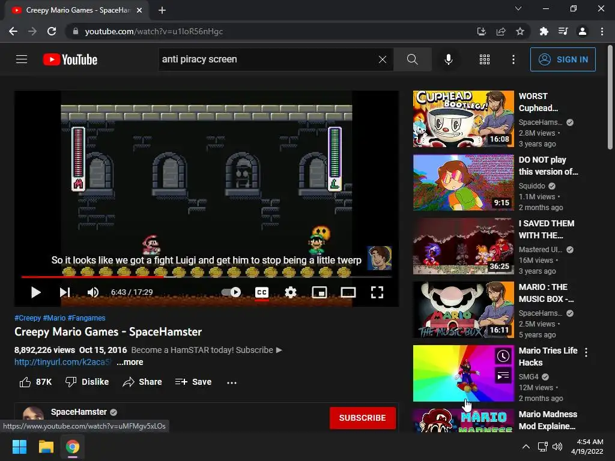Viewport: 615px width, 461px height.
Task: Seek along the red video progress bar
Action: [x=207, y=277]
